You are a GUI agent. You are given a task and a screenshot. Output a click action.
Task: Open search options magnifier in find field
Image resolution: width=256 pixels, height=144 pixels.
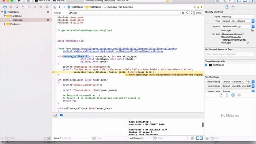[x=70, y=13]
